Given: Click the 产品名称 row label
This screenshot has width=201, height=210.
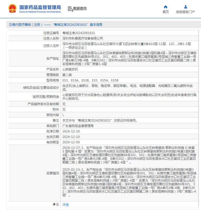Looking at the screenshot, I should coord(53,69).
